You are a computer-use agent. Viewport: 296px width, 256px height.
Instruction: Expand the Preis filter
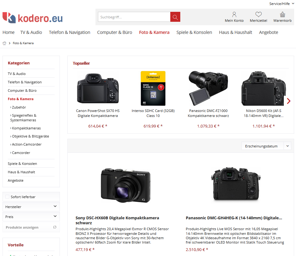coord(31,217)
